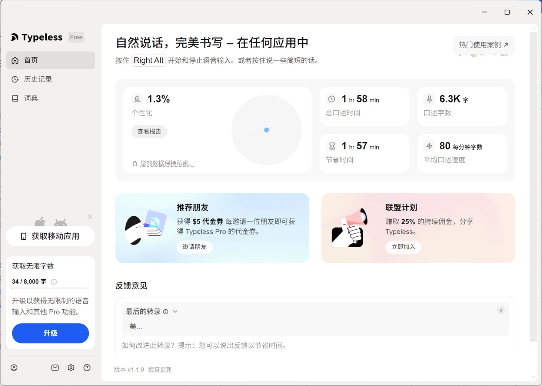Click the info icon beside 34/8,000 字
The width and height of the screenshot is (542, 386).
point(54,282)
